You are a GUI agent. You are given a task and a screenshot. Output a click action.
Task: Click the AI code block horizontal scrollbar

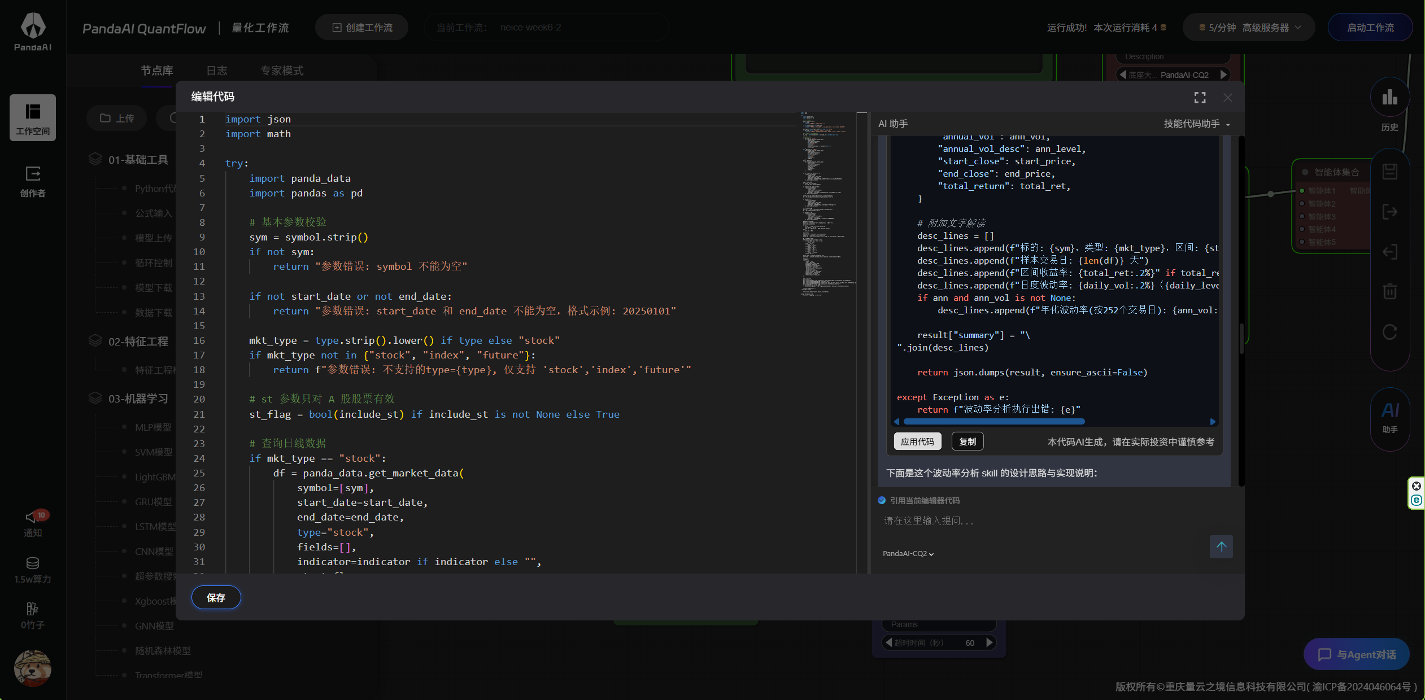(x=994, y=422)
